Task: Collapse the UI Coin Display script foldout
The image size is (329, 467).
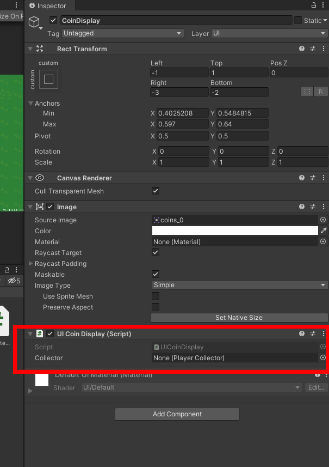Action: pos(30,333)
